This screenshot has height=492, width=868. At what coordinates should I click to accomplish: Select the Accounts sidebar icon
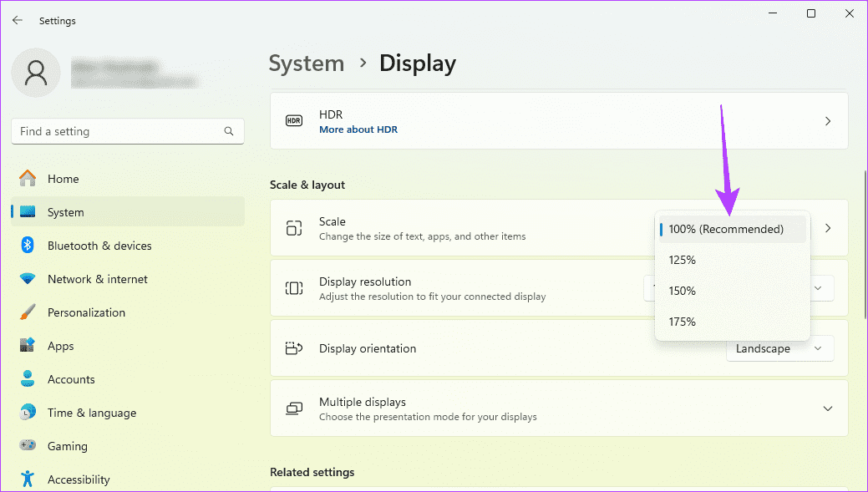[x=26, y=378]
